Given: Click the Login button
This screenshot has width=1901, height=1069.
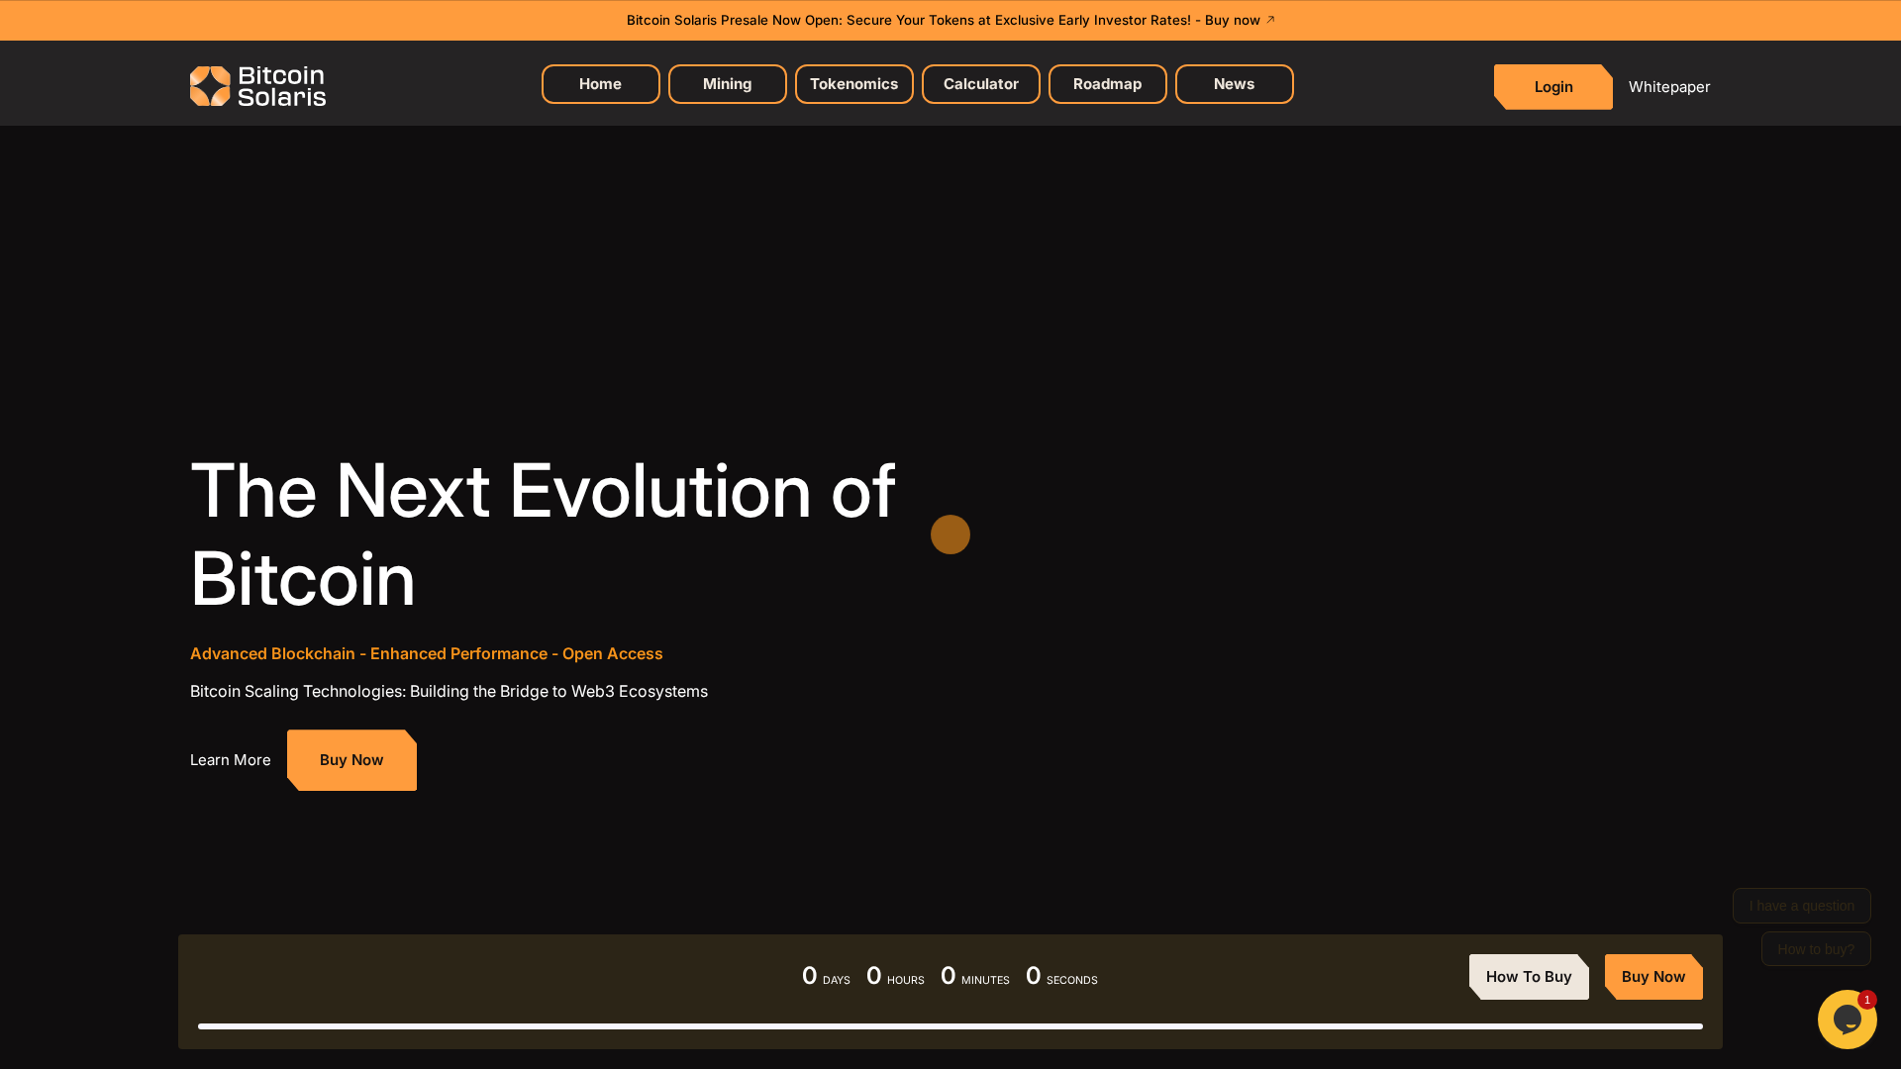Looking at the screenshot, I should 1552,87.
